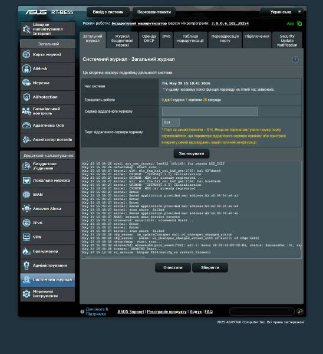Image resolution: width=323 pixels, height=354 pixels.
Task: Open the AiProtection shield icon
Action: (x=27, y=97)
